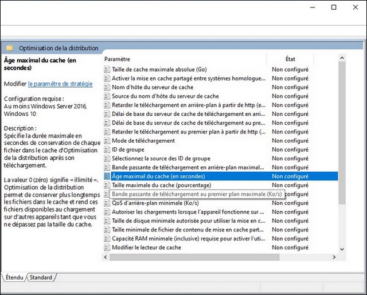Click the horizontal scrollbar right arrow
367x295 pixels.
[x=334, y=257]
